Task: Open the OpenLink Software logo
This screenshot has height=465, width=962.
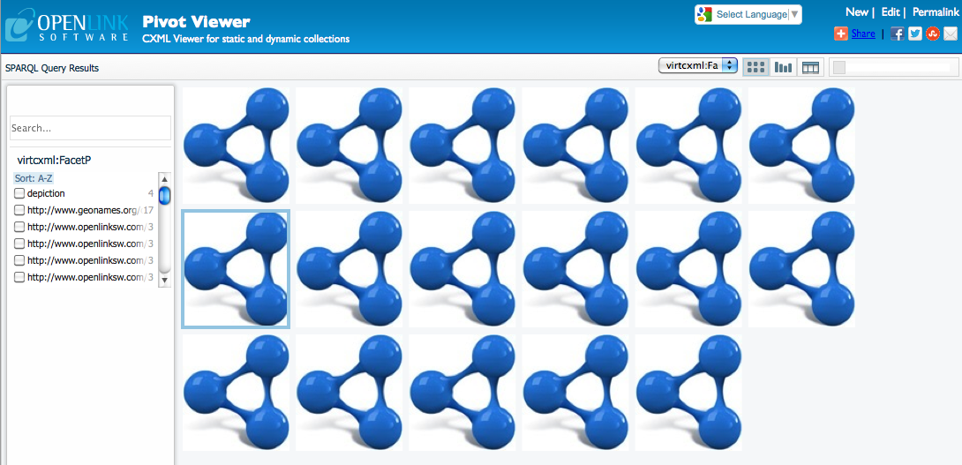Action: pyautogui.click(x=67, y=27)
